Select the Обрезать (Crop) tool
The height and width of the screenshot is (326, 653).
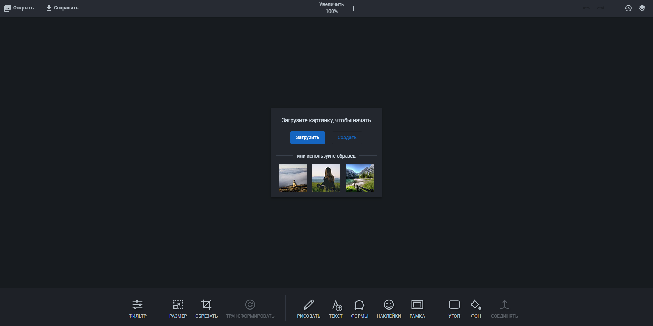206,308
